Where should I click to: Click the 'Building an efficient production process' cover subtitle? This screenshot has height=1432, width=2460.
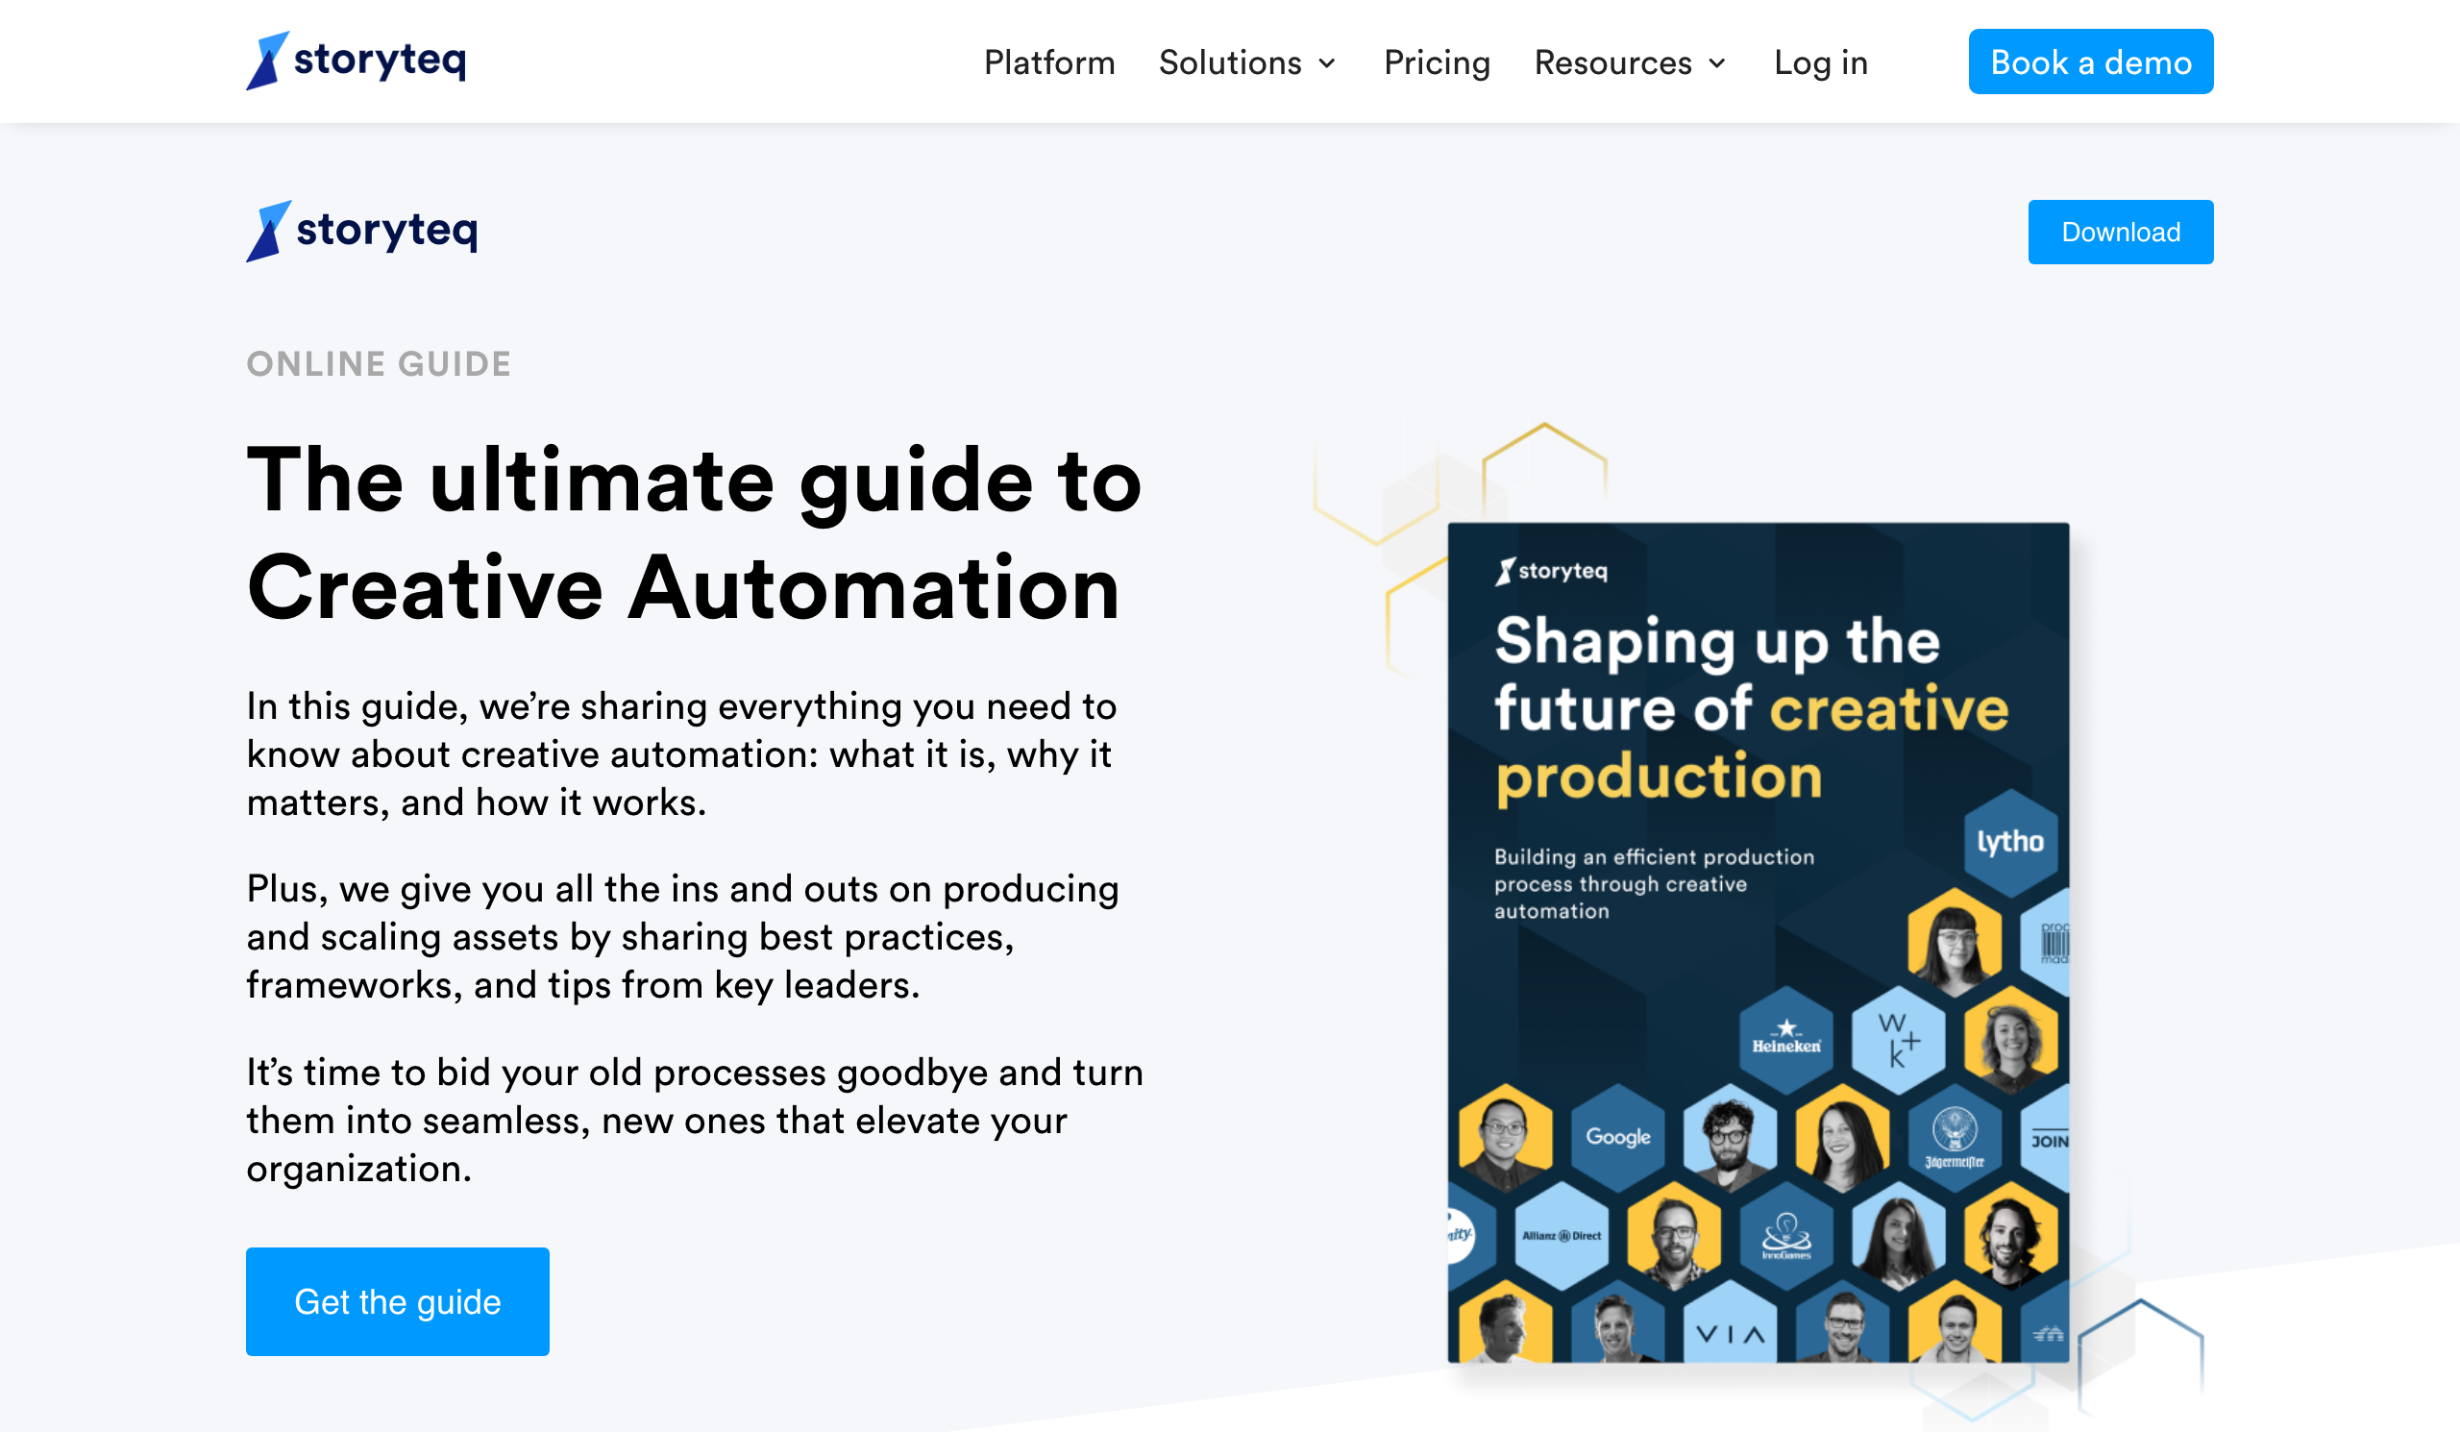point(1654,882)
